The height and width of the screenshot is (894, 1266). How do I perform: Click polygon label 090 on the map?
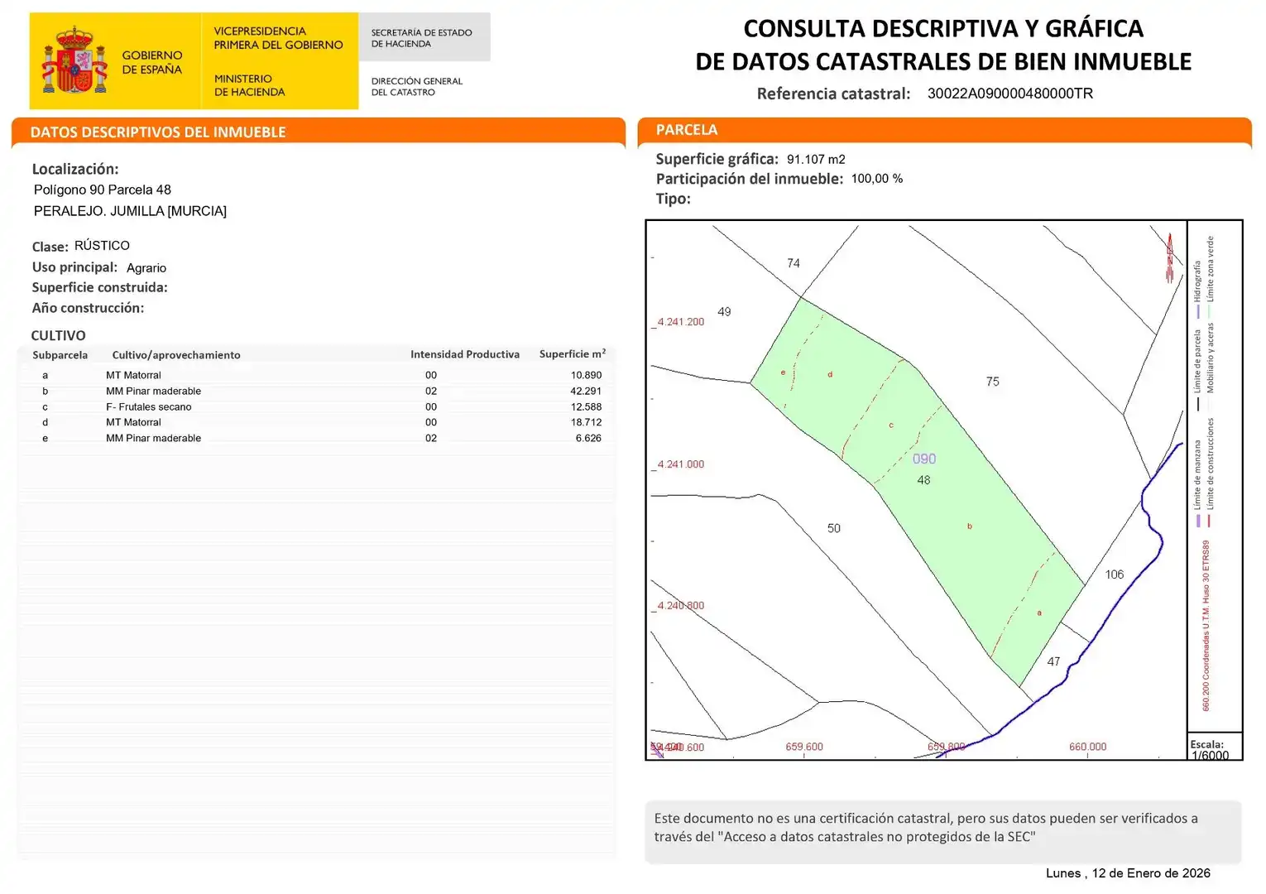pos(924,459)
